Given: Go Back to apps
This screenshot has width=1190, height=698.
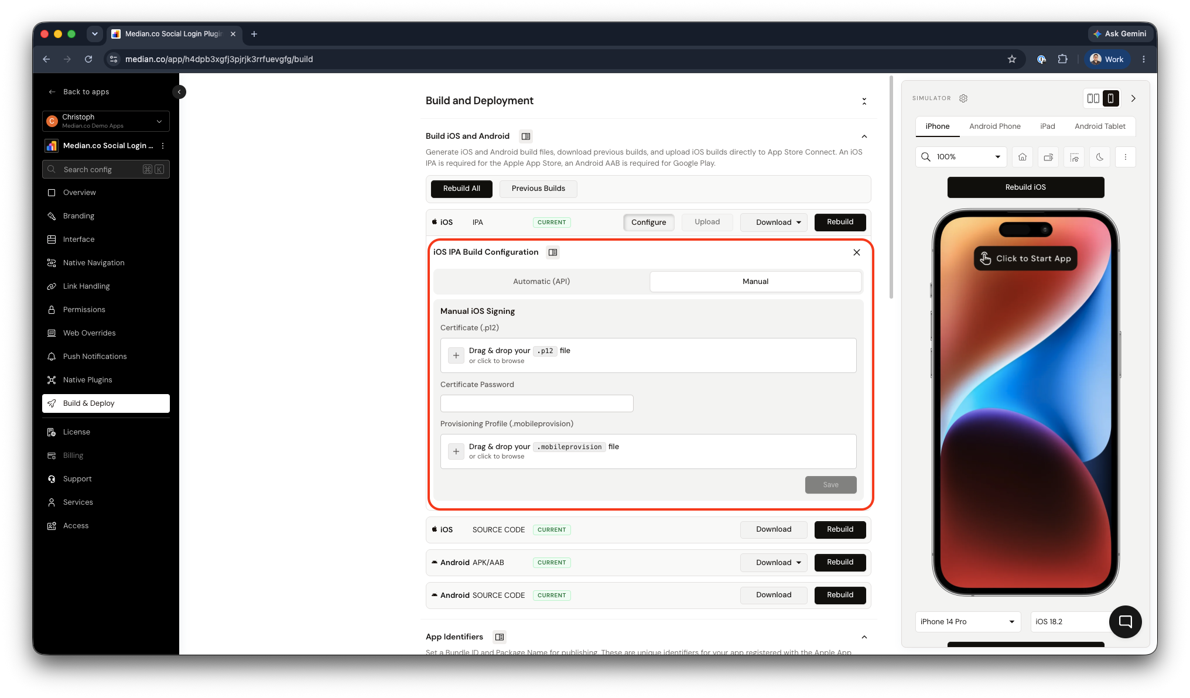Looking at the screenshot, I should 79,92.
